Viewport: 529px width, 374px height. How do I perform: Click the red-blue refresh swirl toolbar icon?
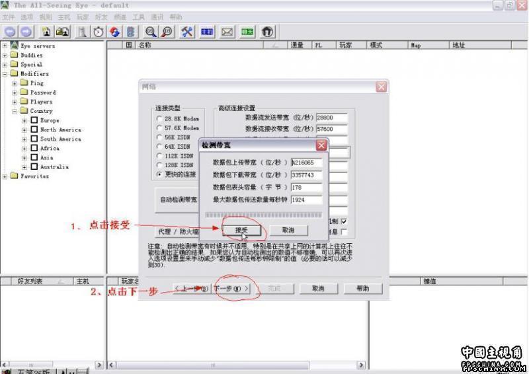pyautogui.click(x=114, y=32)
